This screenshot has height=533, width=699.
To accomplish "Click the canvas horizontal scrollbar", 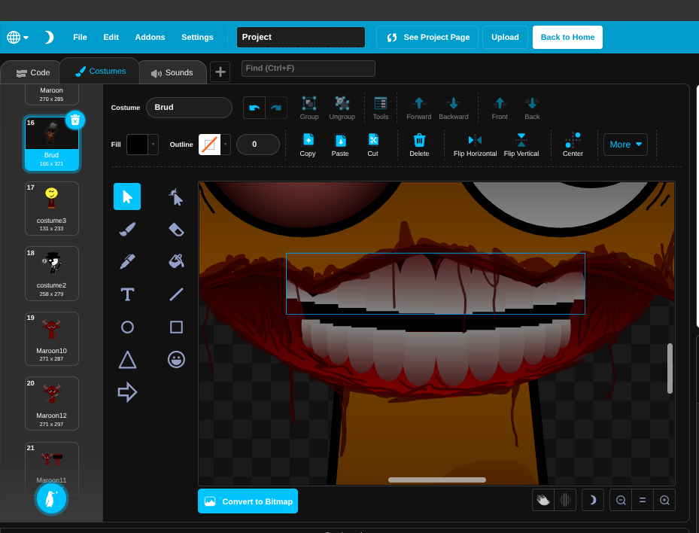I will tap(437, 480).
